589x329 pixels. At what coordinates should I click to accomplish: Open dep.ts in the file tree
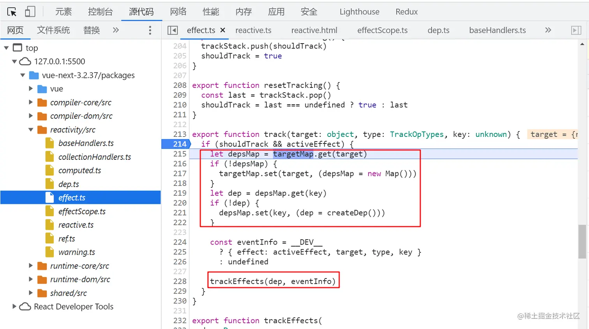click(x=69, y=184)
